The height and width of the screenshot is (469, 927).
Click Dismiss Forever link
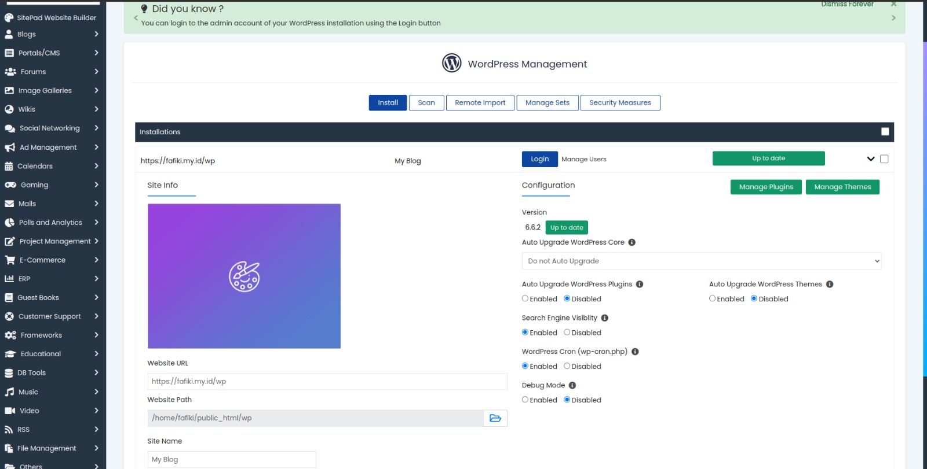tap(847, 4)
